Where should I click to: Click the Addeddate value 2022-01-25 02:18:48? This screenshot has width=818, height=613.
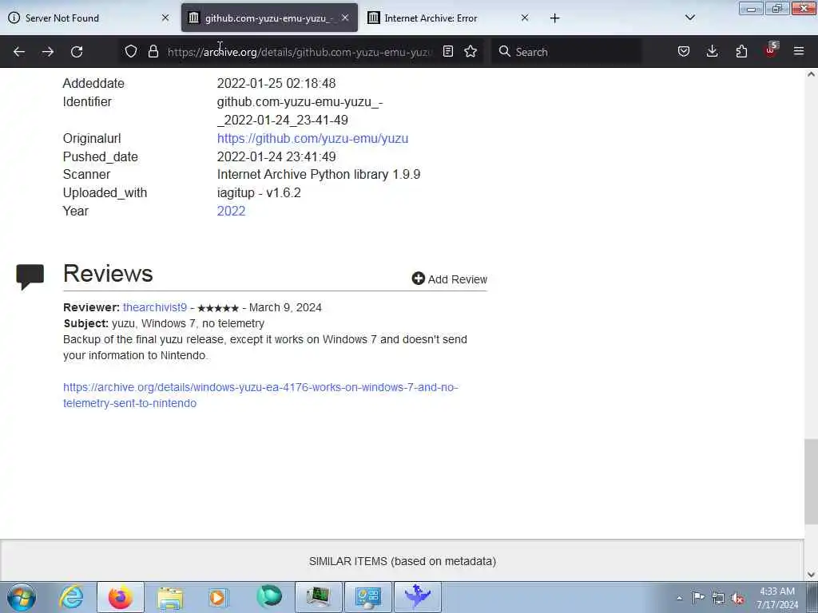pos(276,83)
